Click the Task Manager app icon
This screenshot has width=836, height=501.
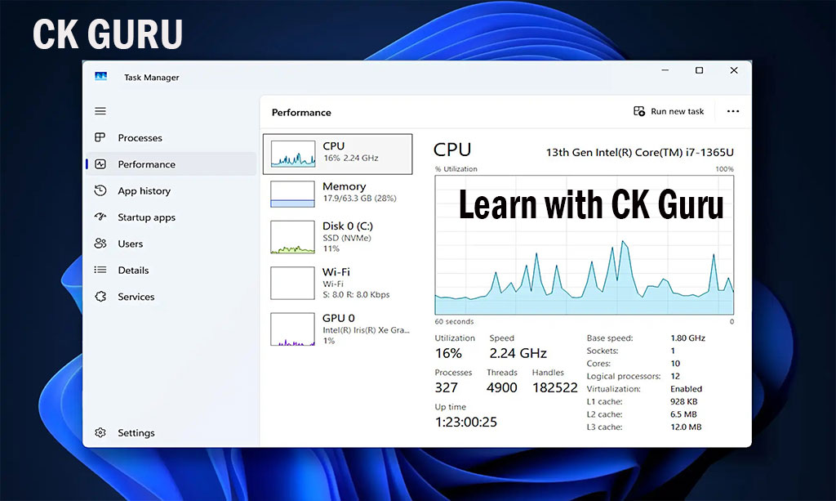100,76
